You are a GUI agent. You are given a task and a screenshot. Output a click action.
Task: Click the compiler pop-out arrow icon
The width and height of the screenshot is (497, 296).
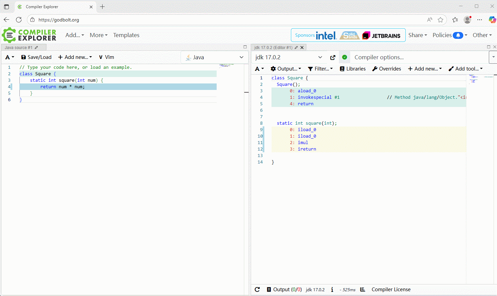(x=333, y=58)
